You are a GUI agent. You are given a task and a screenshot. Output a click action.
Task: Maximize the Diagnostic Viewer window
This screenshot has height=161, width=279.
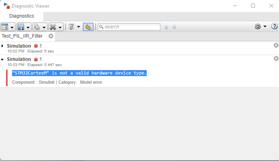253,6
